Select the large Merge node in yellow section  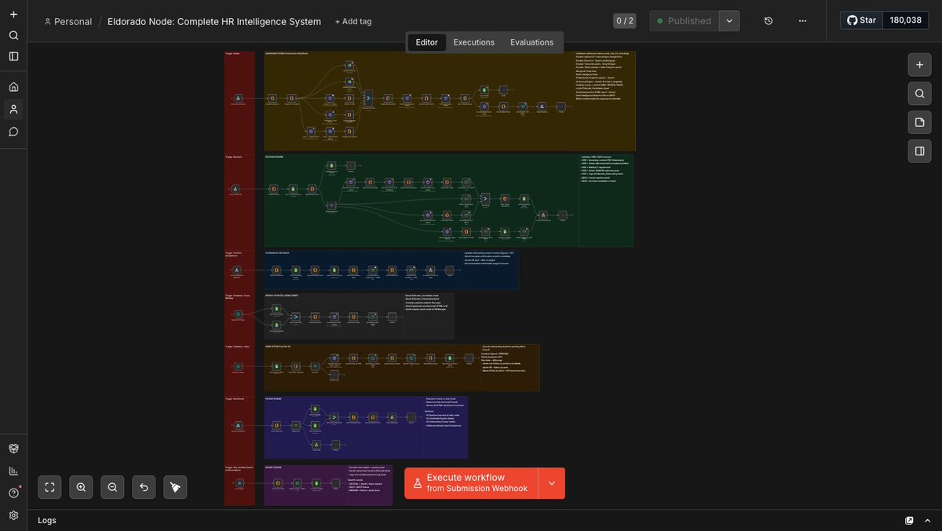pos(369,99)
